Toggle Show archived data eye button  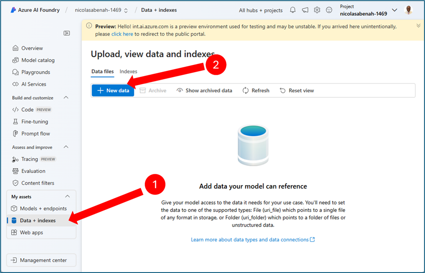[x=204, y=91]
